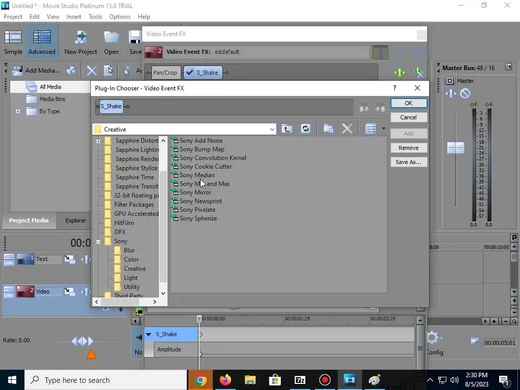Open plug-in chain icon in Video Event FX
Image resolution: width=520 pixels, height=390 pixels.
click(x=400, y=72)
